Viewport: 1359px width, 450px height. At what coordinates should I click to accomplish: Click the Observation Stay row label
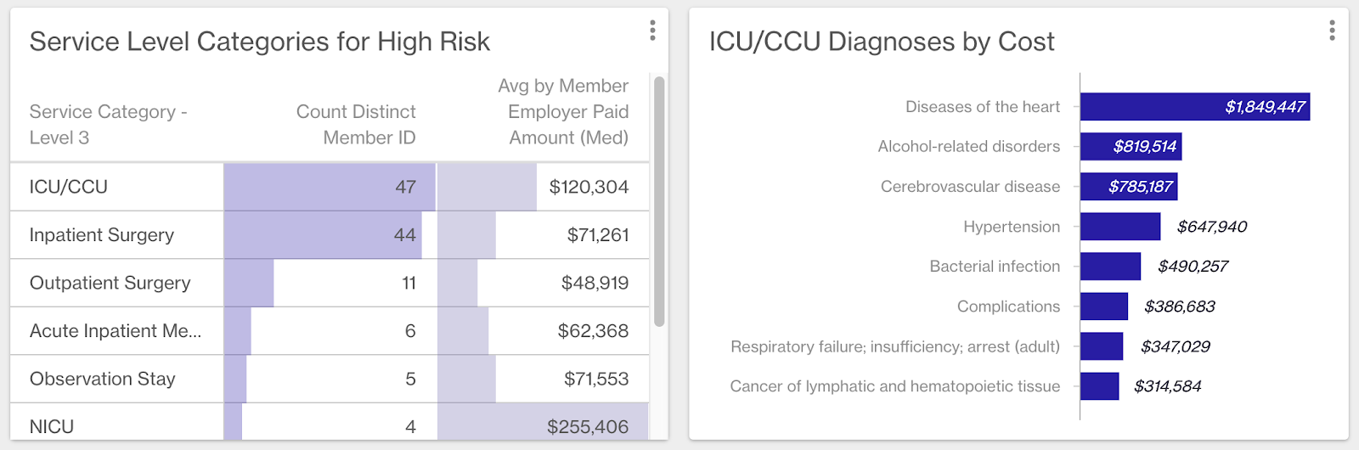[103, 379]
